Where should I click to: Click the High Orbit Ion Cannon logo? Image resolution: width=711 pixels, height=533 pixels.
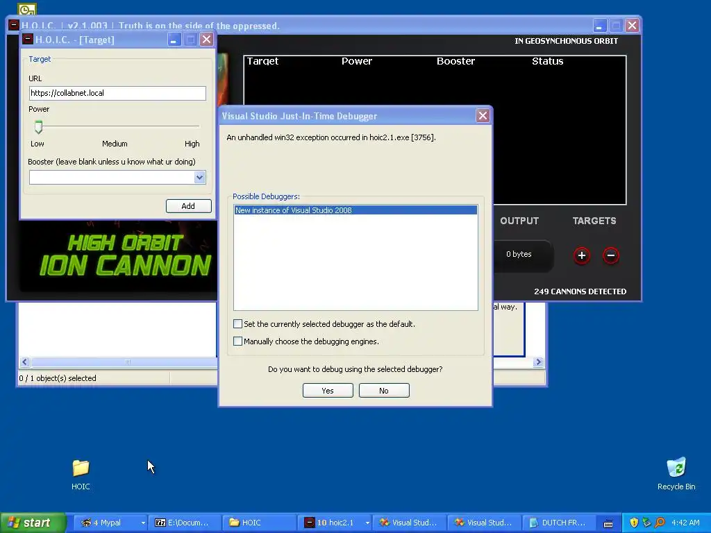125,255
